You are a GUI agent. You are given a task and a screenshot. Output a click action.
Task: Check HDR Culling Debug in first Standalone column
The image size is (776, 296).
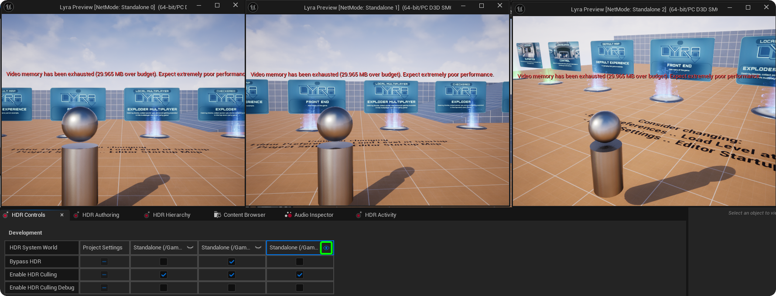click(x=164, y=288)
